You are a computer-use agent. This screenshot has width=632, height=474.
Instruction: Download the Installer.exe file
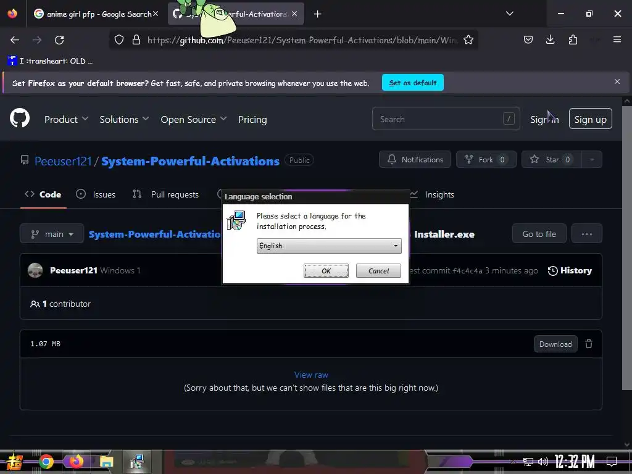(555, 344)
